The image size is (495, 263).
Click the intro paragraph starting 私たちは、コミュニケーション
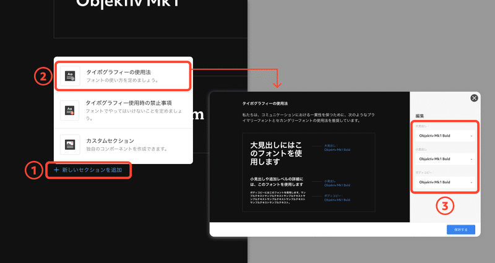click(308, 118)
